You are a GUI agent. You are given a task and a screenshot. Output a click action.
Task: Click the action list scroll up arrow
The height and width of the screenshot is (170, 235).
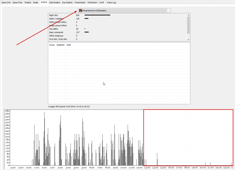[x=188, y=15]
